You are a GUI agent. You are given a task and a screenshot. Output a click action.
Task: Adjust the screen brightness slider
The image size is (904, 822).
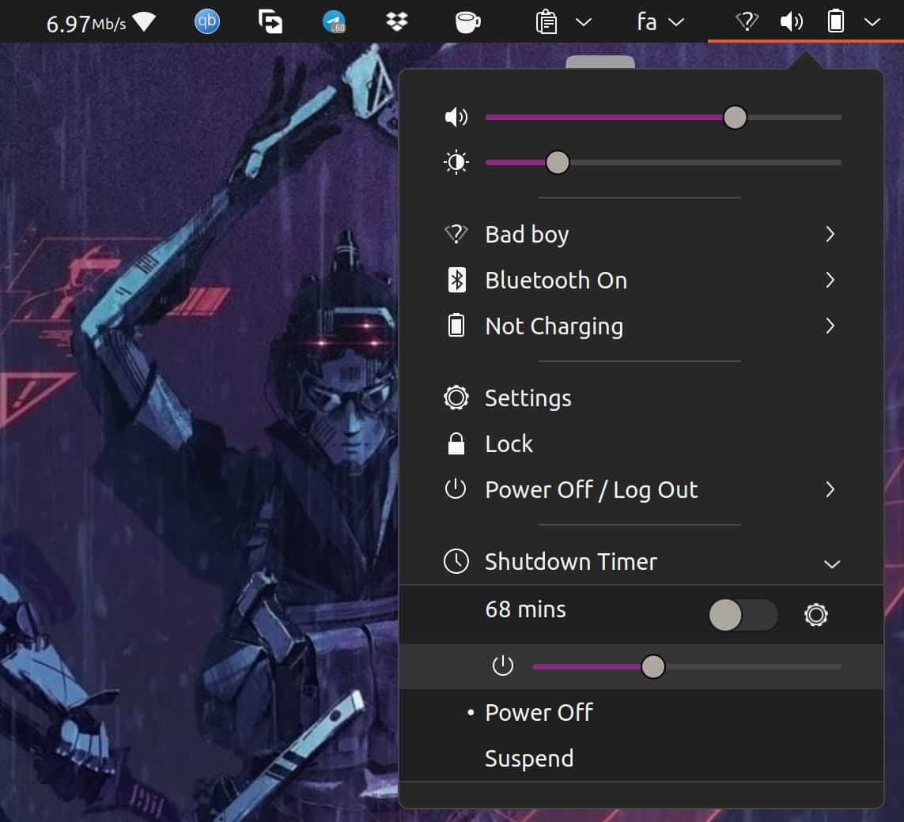click(x=663, y=163)
